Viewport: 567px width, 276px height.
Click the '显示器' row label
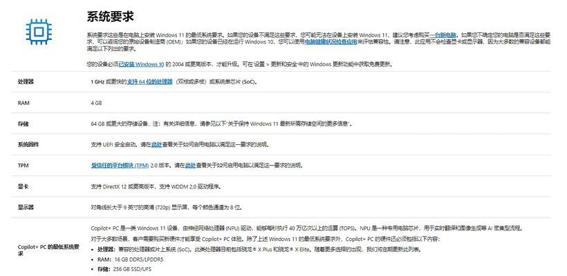(x=26, y=207)
